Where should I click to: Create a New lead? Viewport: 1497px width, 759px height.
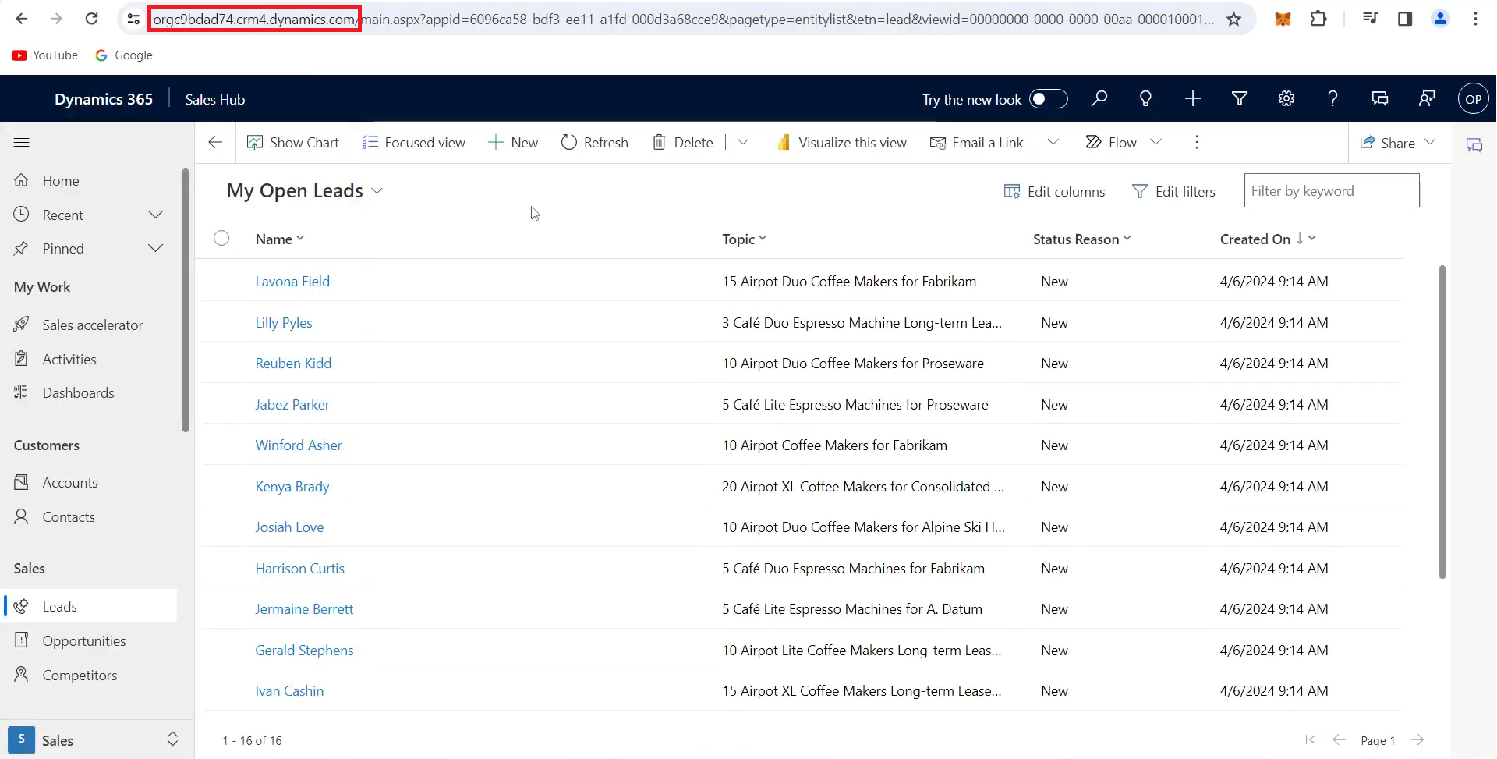pos(513,142)
